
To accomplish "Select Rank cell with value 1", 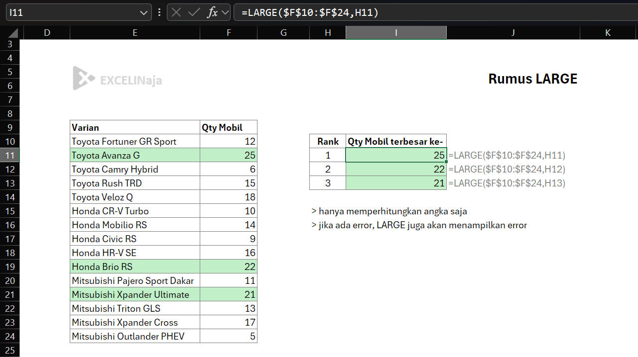I will 328,155.
